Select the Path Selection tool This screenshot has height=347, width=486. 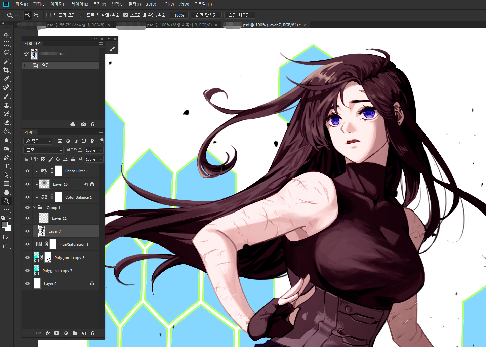pos(6,175)
